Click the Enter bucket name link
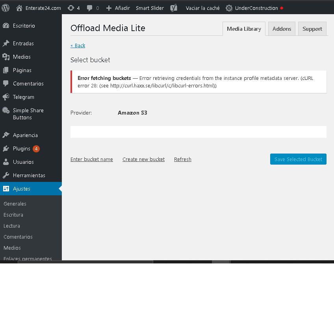The width and height of the screenshot is (334, 315). [92, 159]
